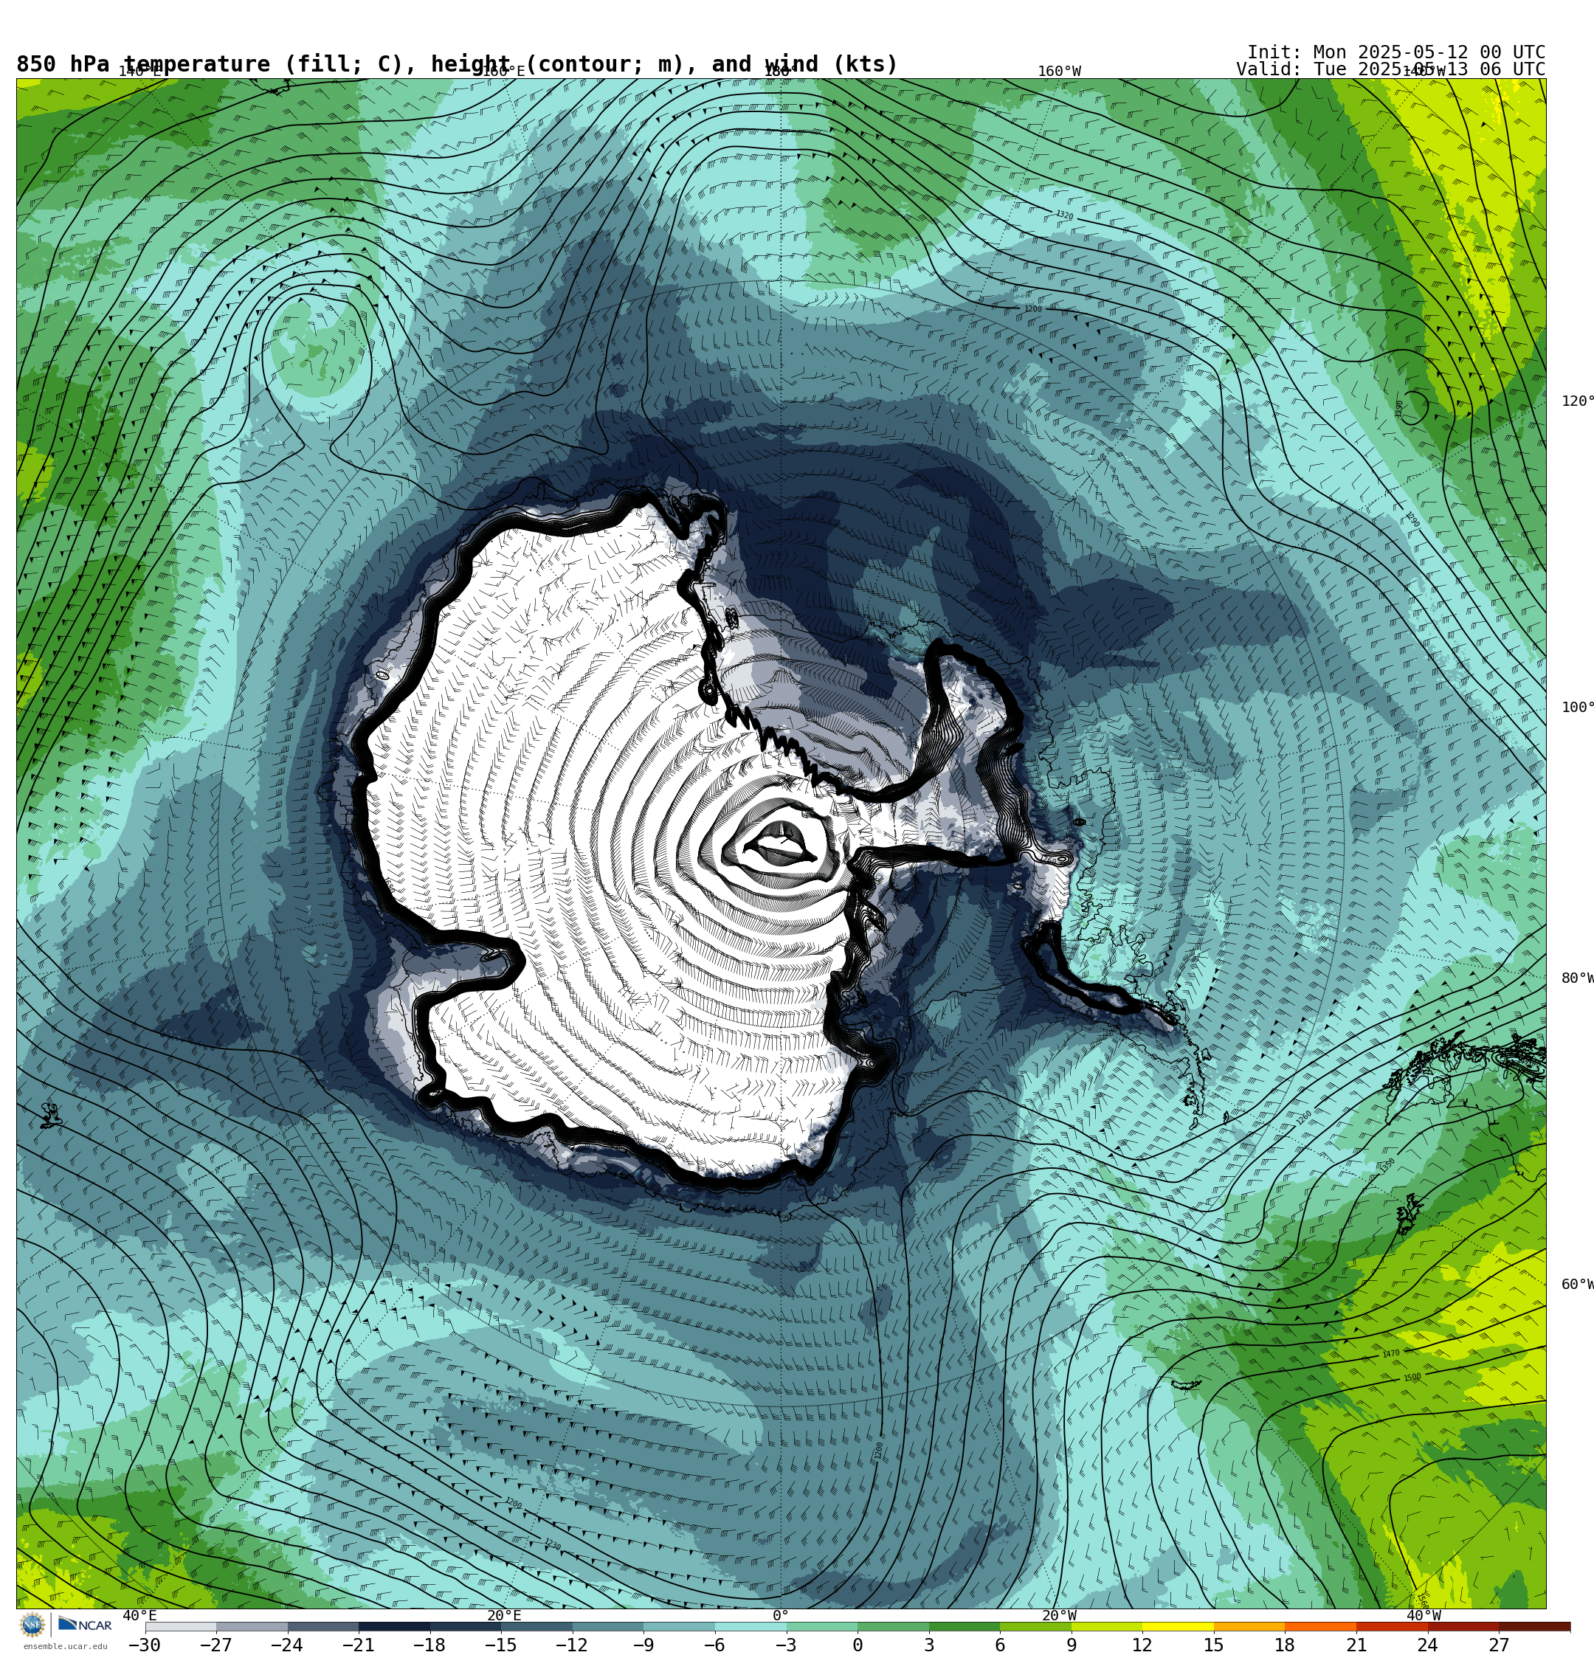Pick the gray −27 to −24 colorbar swatch
The width and height of the screenshot is (1594, 1655).
252,1626
